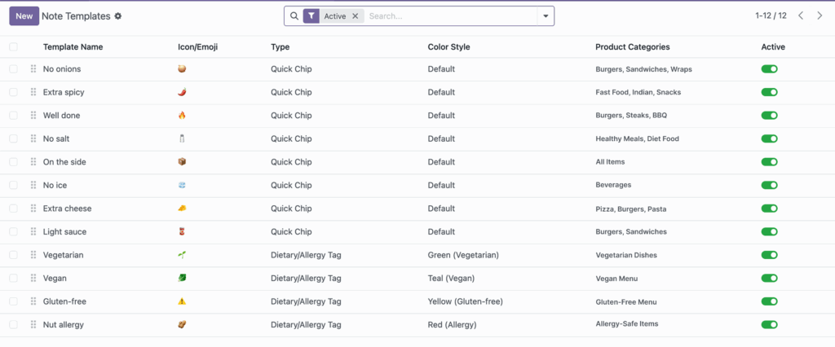Click the Note Templates settings gear icon
The image size is (835, 347).
[118, 16]
